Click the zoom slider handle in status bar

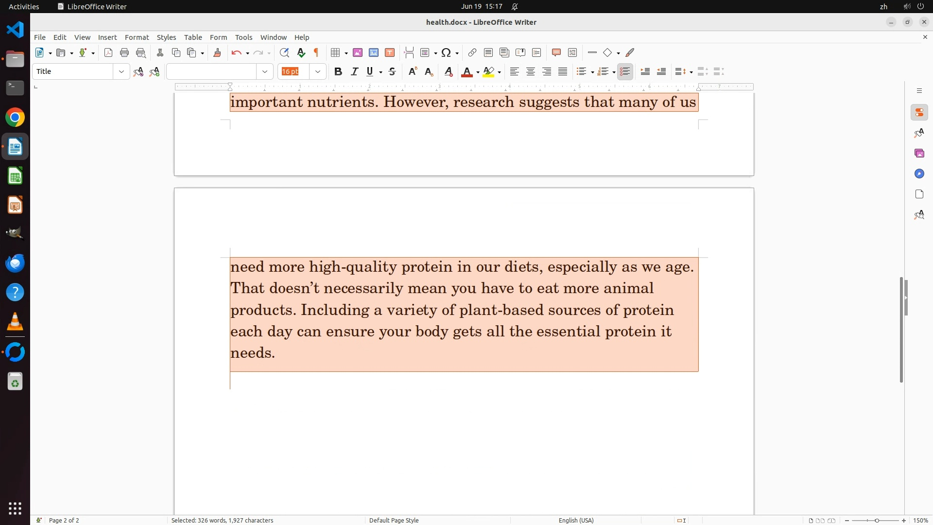pos(877,520)
